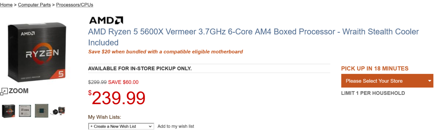Select the Wraith Stealth cooler thumbnail
This screenshot has width=440, height=139.
59,111
